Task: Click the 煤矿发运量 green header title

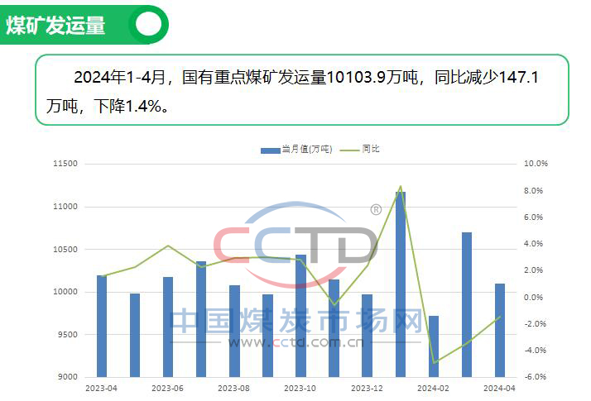Action: point(55,26)
